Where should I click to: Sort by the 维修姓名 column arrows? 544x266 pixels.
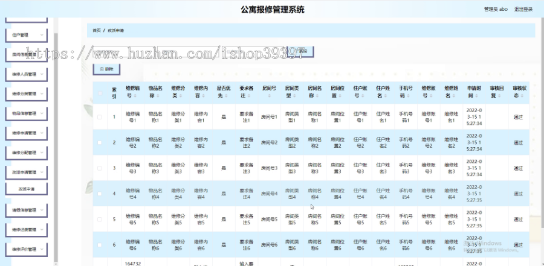click(453, 96)
